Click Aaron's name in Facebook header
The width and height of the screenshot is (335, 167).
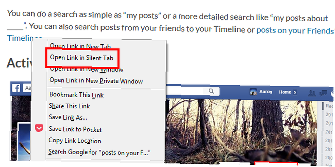click(x=266, y=92)
